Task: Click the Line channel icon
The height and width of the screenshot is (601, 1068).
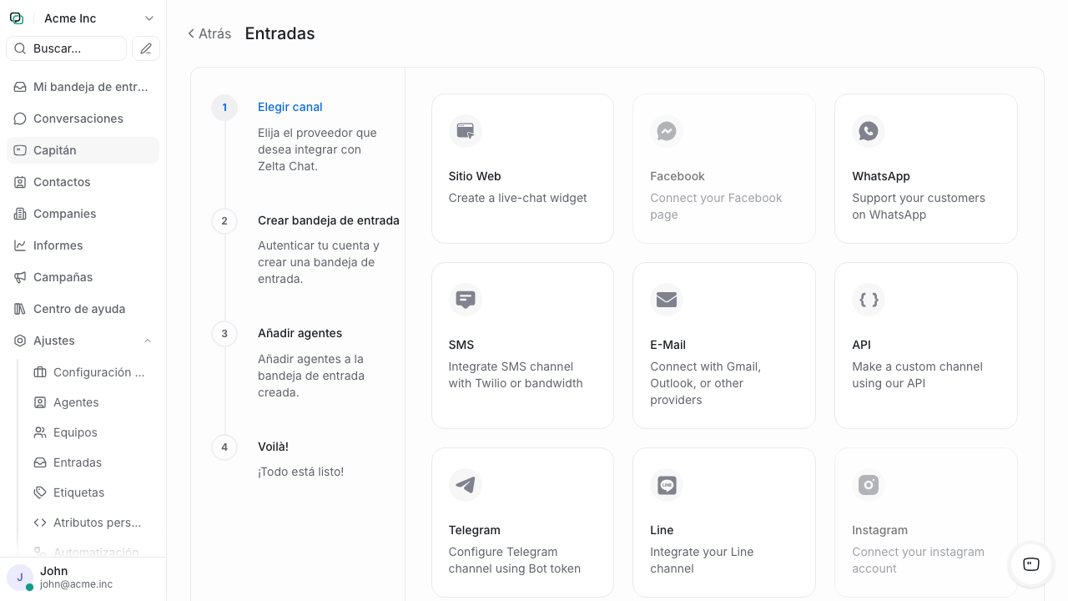Action: pos(667,485)
